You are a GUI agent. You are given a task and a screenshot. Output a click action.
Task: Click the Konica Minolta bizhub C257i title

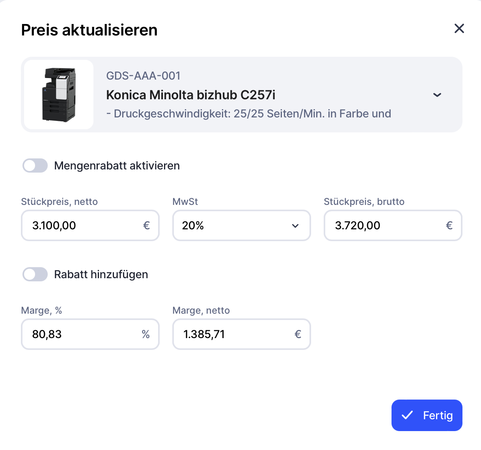190,95
